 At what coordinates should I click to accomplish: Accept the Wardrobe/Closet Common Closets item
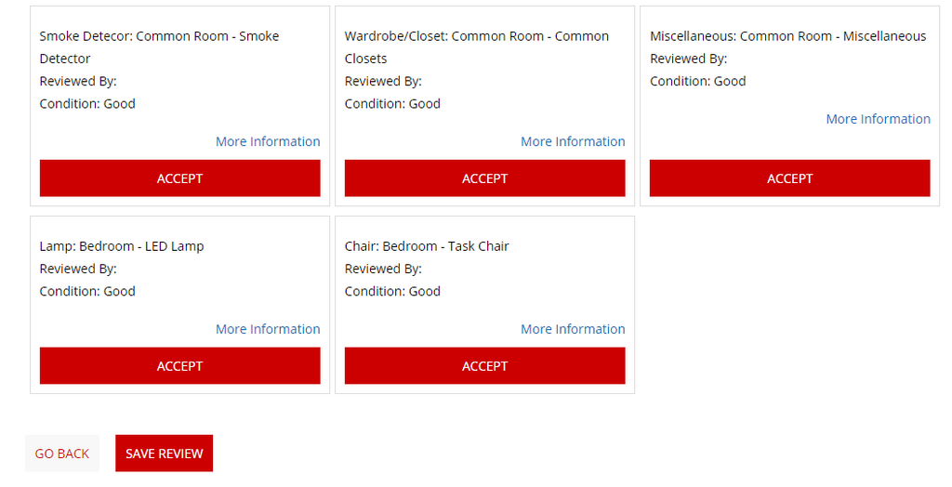[484, 178]
